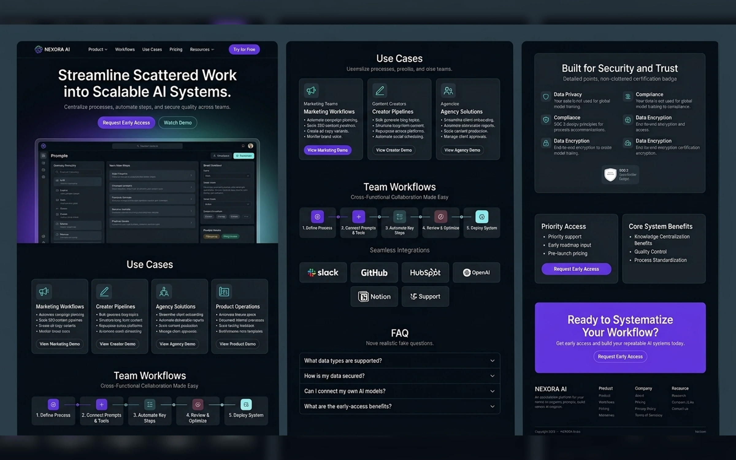This screenshot has height=460, width=736.
Task: Click the Connect Prompts & Tools plus icon above Seamless Integrations
Action: [x=358, y=217]
